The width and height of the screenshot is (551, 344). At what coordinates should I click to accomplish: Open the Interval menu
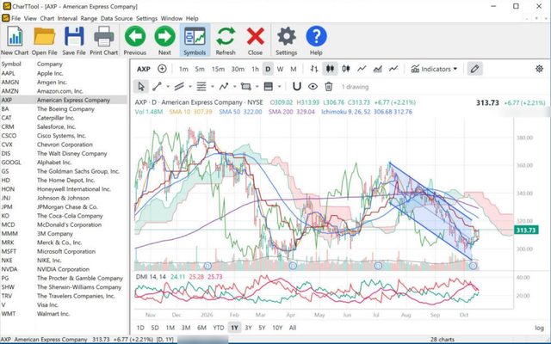click(67, 18)
